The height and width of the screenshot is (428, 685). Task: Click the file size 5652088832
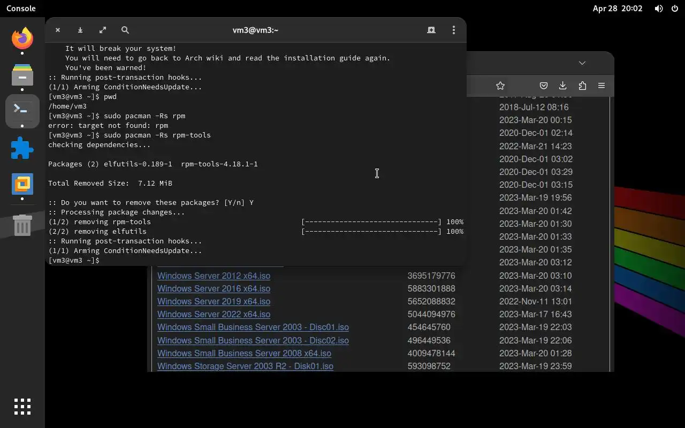(431, 301)
